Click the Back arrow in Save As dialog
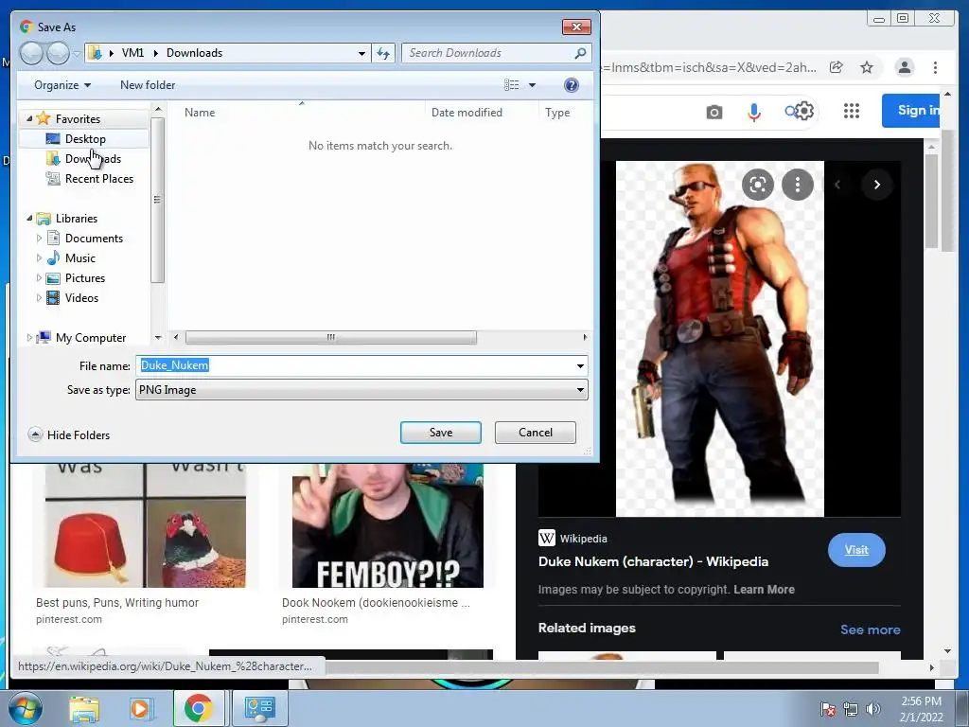Image resolution: width=969 pixels, height=727 pixels. [31, 53]
